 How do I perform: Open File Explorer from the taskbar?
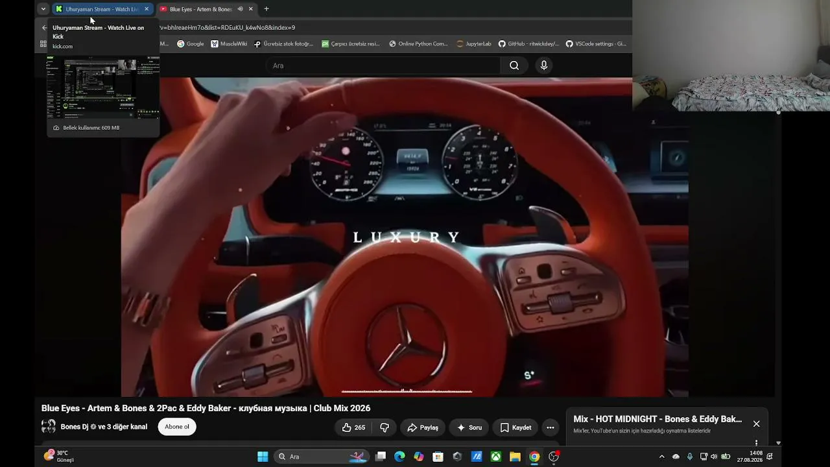[x=515, y=457]
